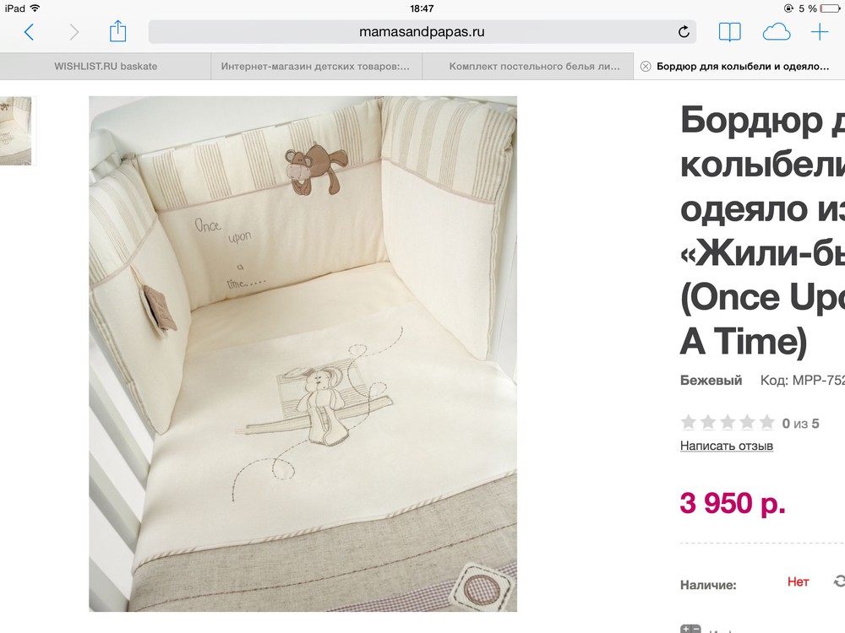The height and width of the screenshot is (633, 845).
Task: Tap the Safari forward arrow
Action: [74, 32]
